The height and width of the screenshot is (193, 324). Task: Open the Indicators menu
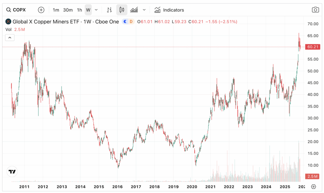(x=169, y=10)
